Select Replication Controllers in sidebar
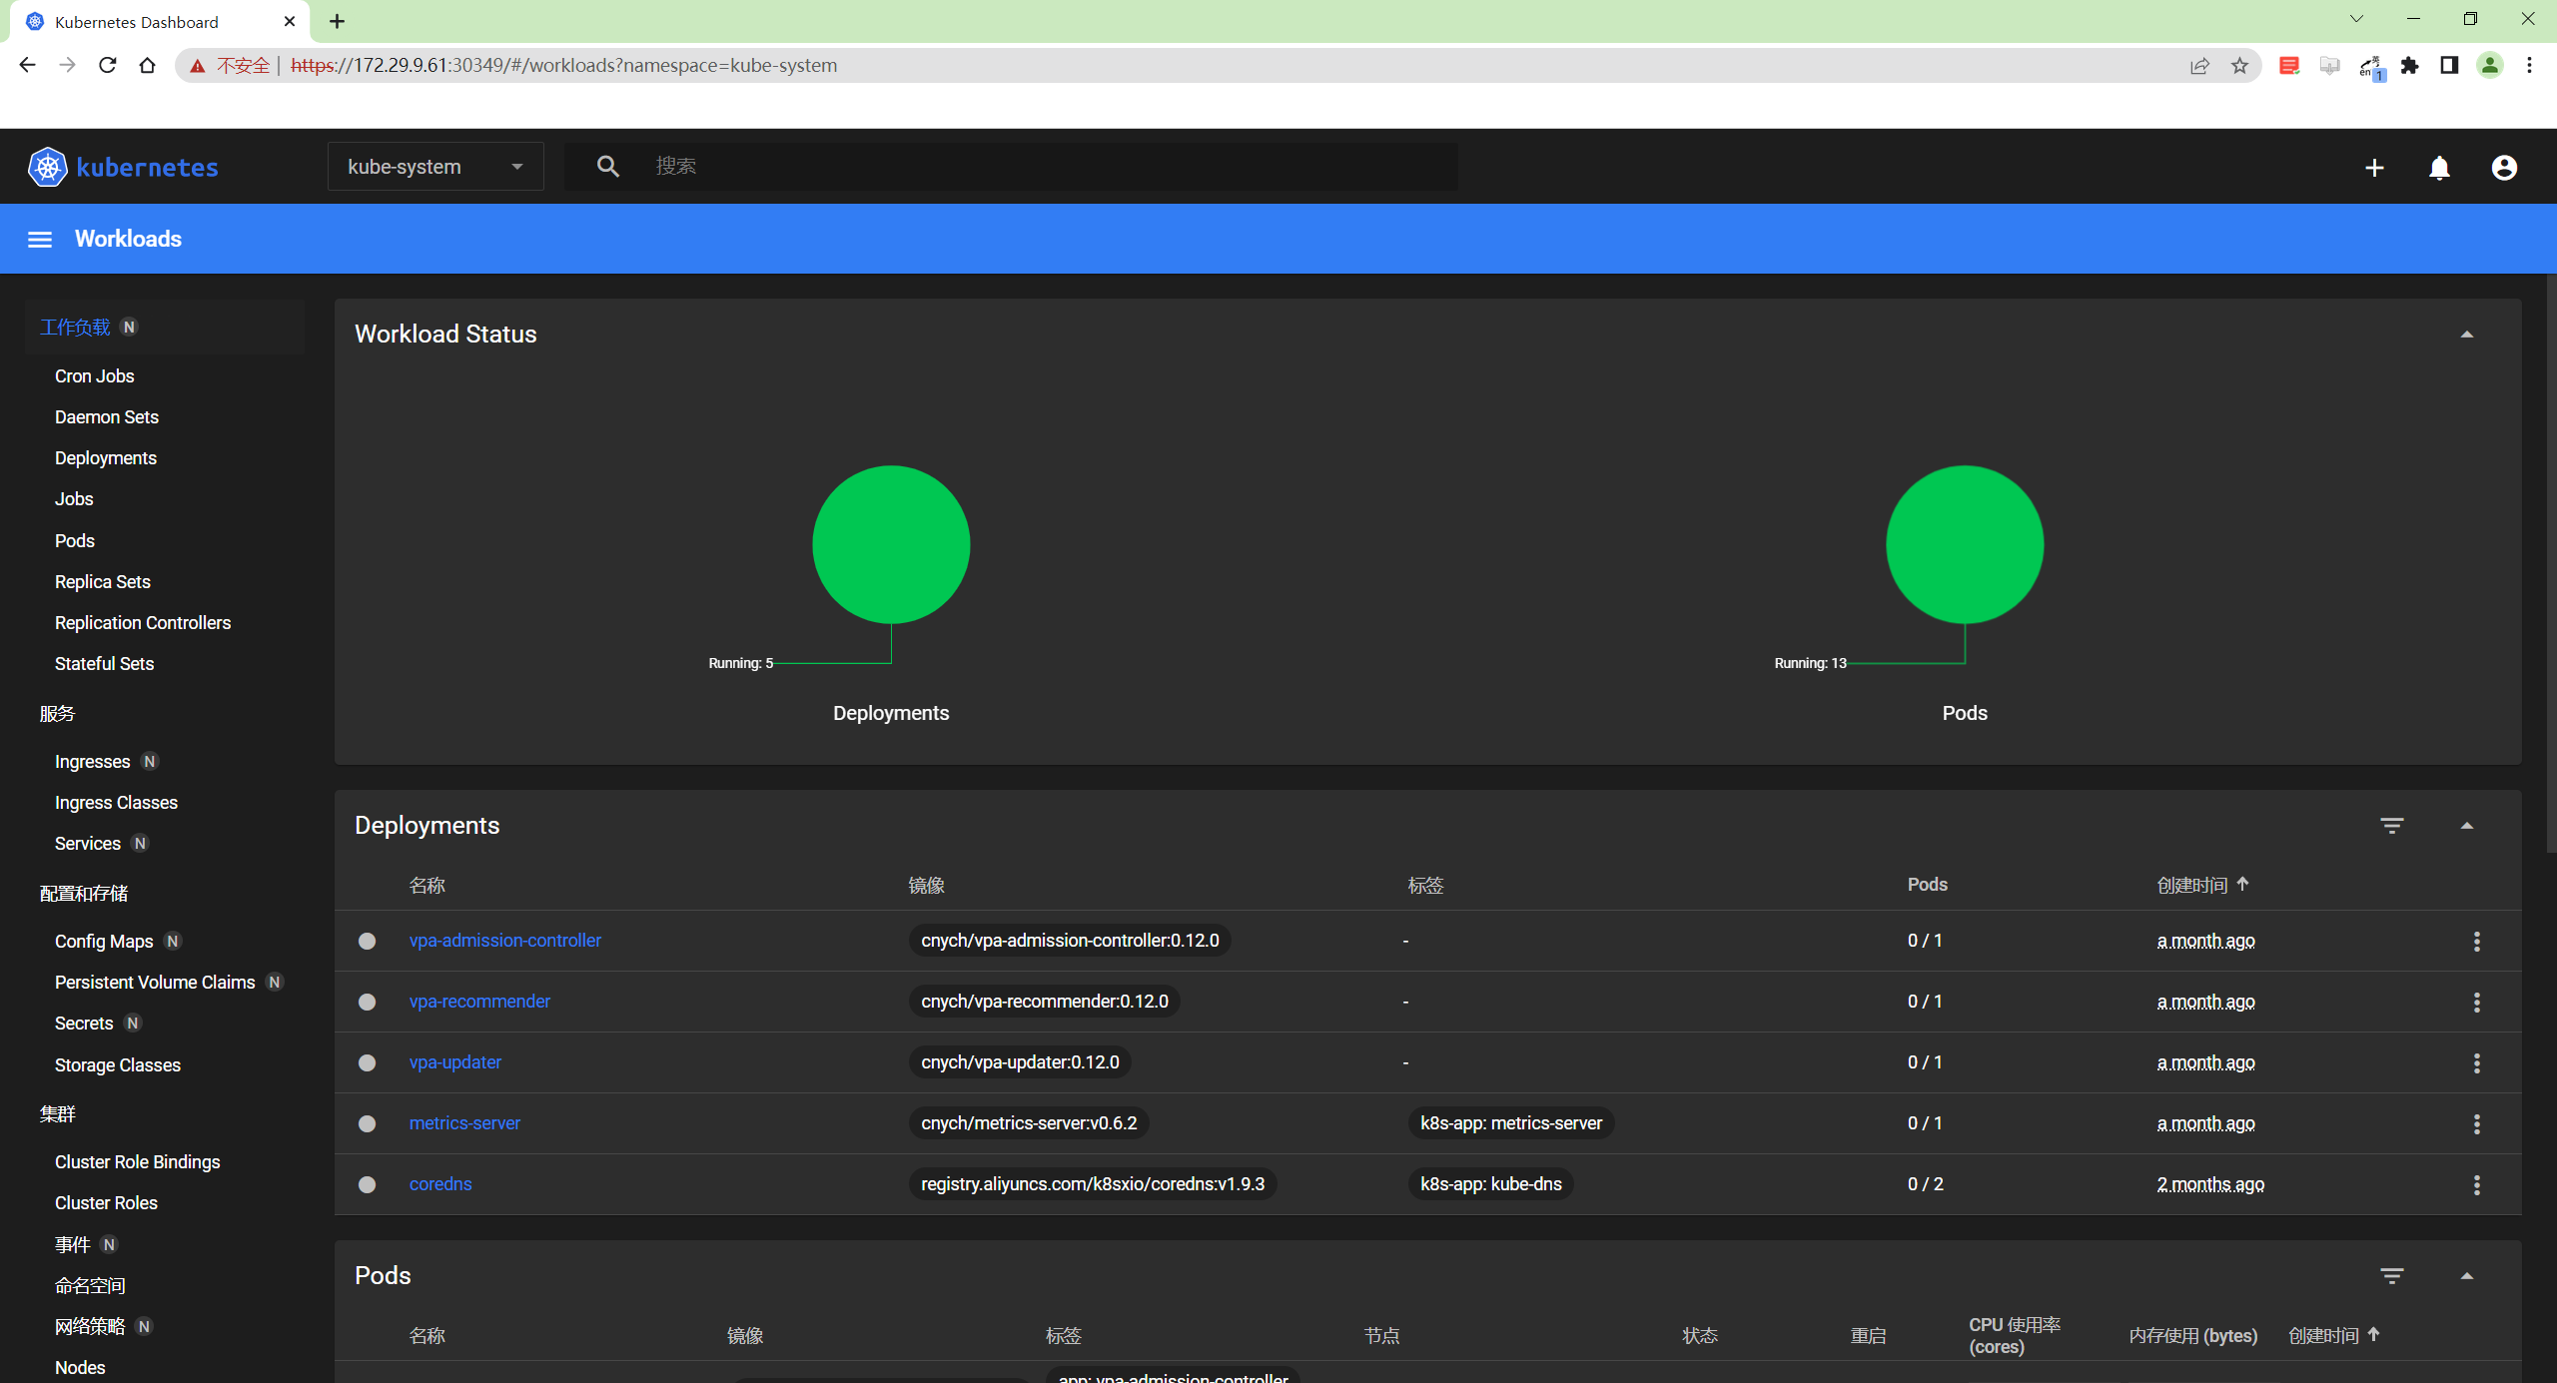This screenshot has width=2557, height=1383. [x=143, y=623]
